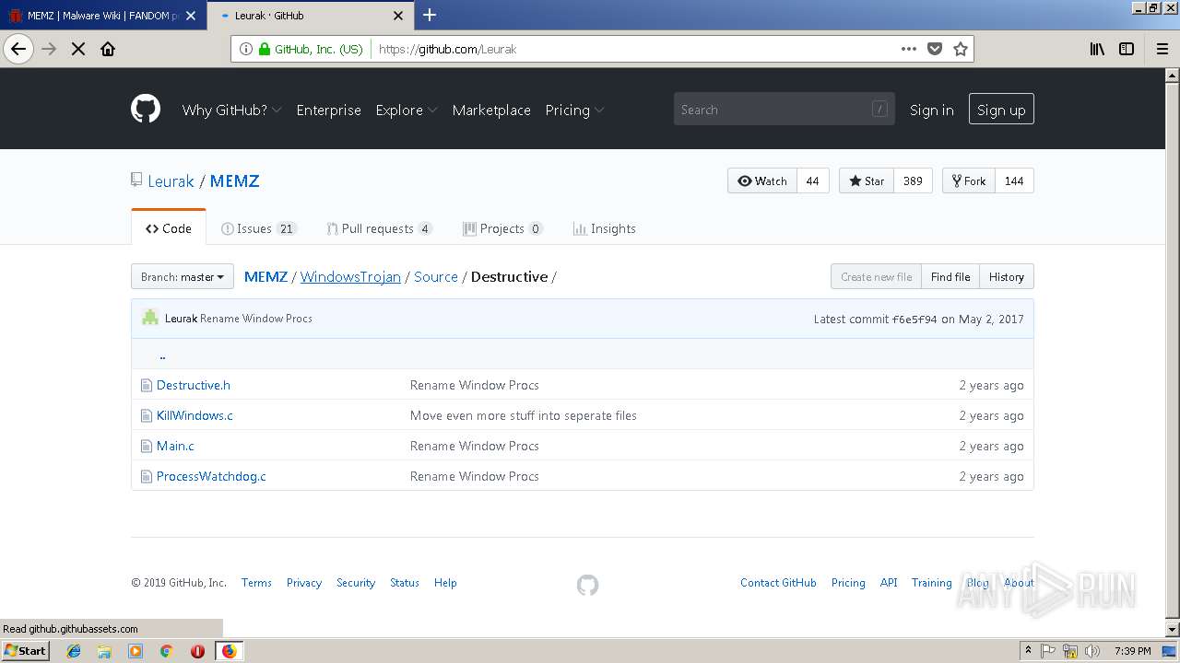Launch Chrome from the taskbar
This screenshot has height=663, width=1180.
(x=166, y=651)
